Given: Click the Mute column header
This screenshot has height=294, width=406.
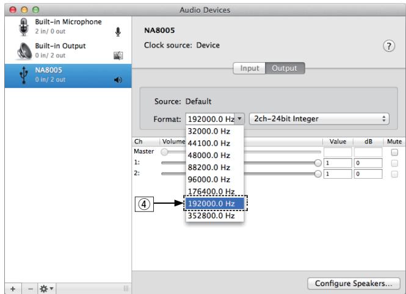Looking at the screenshot, I should click(x=394, y=142).
